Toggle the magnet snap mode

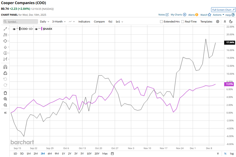(5, 67)
